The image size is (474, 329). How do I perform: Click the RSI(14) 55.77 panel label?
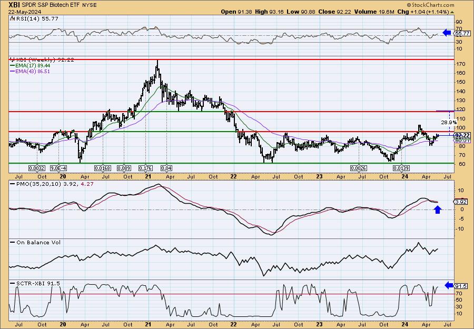click(34, 19)
